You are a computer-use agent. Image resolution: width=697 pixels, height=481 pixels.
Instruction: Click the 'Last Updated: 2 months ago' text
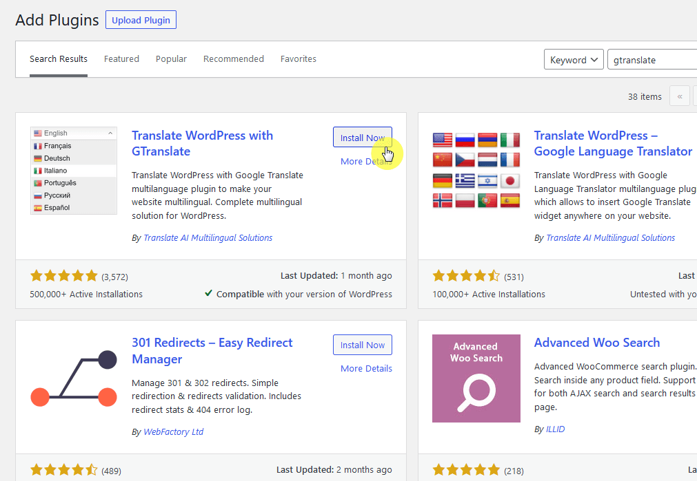click(x=334, y=469)
